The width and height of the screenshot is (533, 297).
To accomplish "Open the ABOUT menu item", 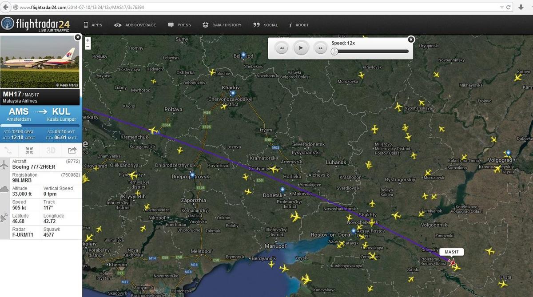I will pos(299,25).
